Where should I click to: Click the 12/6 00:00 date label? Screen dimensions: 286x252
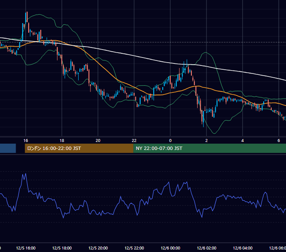[170, 248]
